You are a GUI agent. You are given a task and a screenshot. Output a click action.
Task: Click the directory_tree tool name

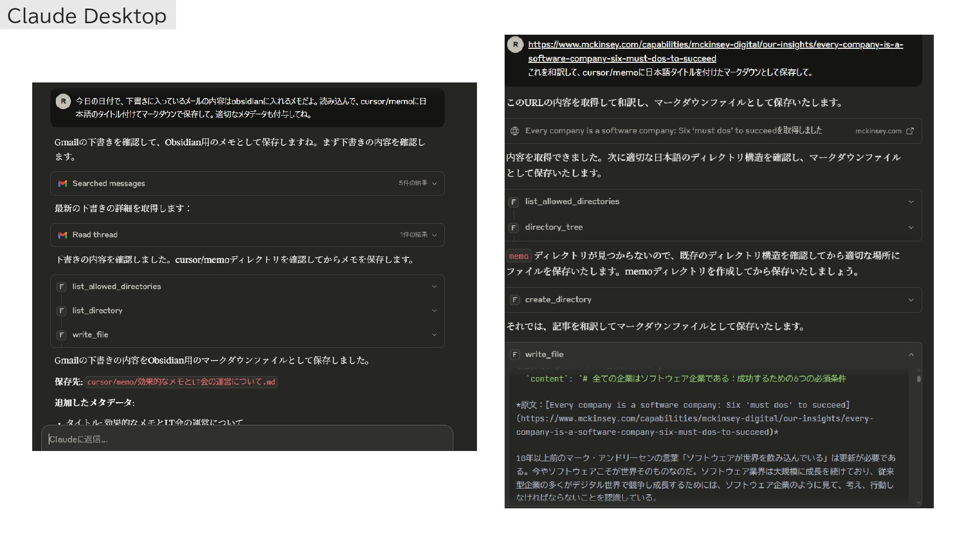coord(554,227)
